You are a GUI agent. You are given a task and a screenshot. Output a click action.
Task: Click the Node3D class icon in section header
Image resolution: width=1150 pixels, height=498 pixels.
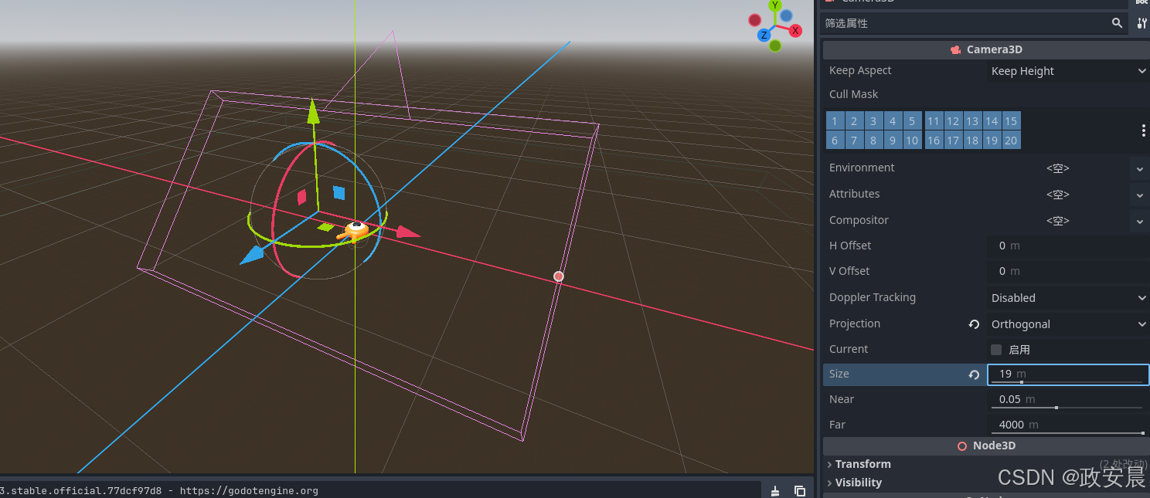[962, 445]
